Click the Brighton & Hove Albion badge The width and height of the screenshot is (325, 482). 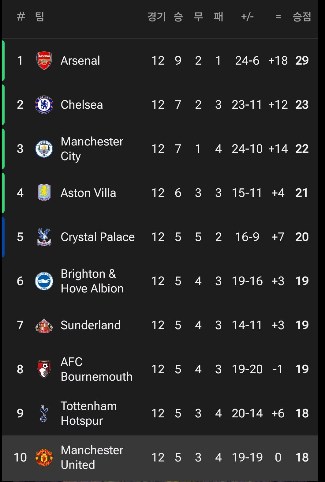pyautogui.click(x=44, y=281)
